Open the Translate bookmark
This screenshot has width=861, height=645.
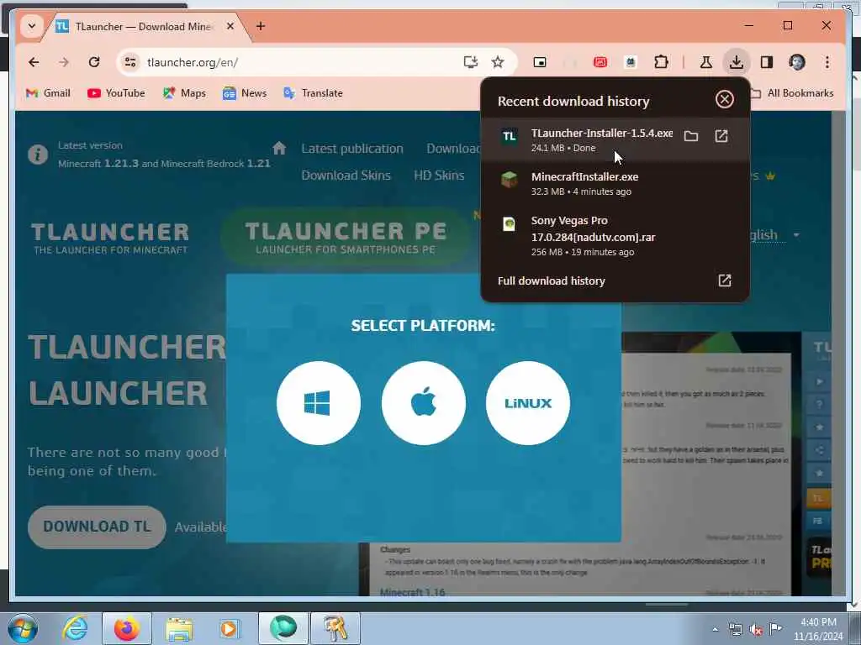click(x=313, y=93)
